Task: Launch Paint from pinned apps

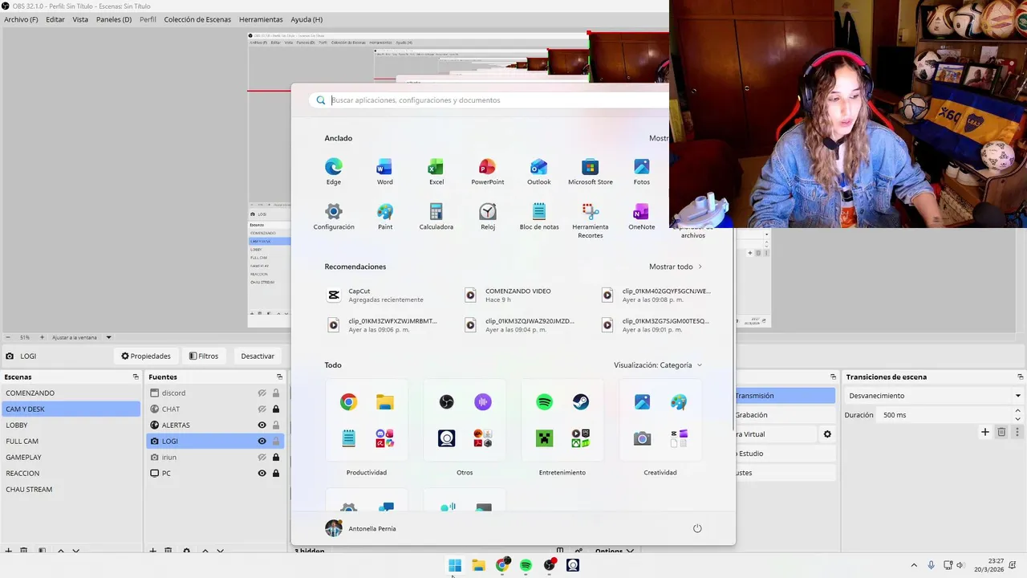Action: [x=385, y=217]
